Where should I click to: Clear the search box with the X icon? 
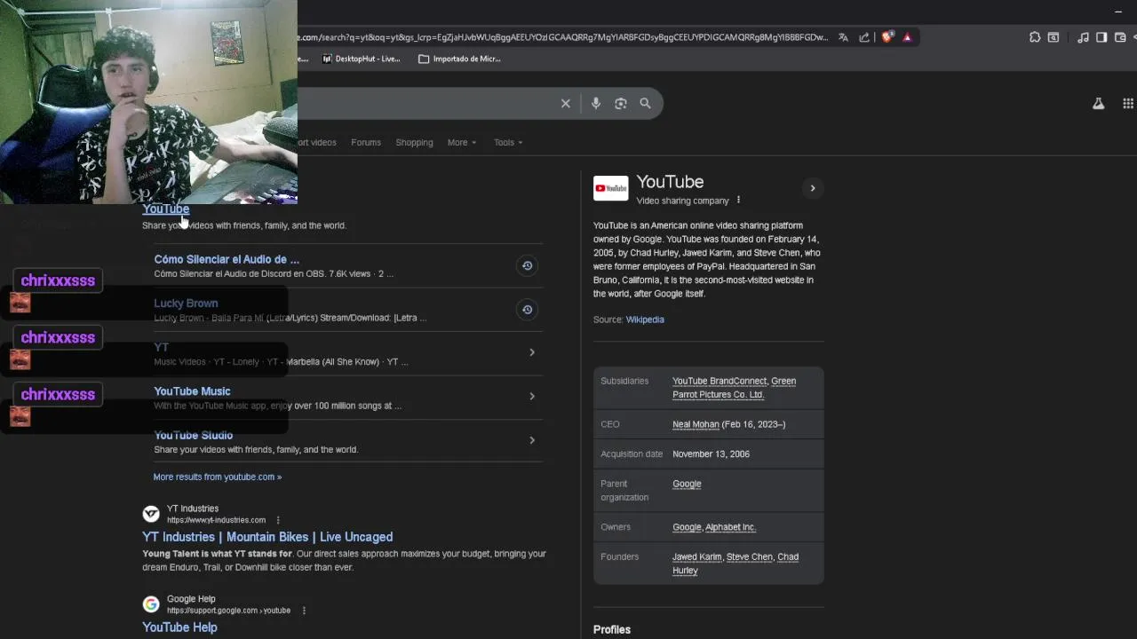pos(566,104)
